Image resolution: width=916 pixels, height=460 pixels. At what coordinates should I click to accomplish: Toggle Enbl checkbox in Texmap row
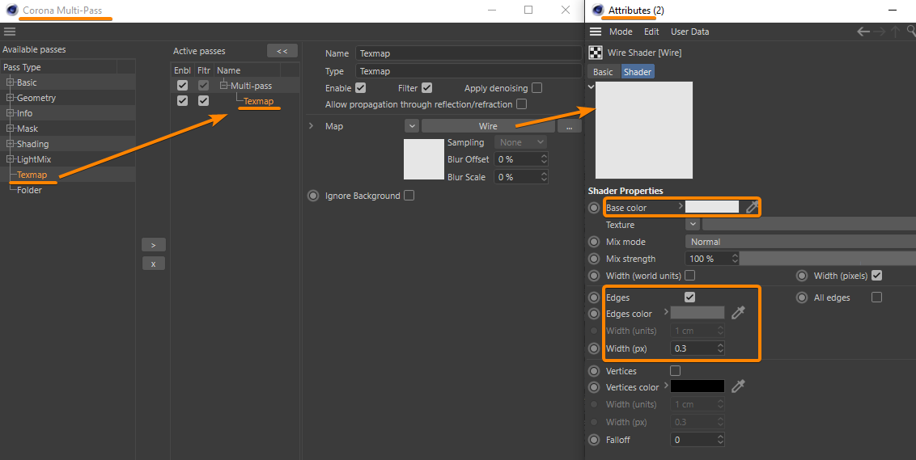pos(182,100)
